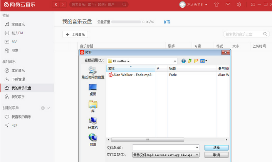Sort files by # column
Screen dimensions: 272x162
161,68
